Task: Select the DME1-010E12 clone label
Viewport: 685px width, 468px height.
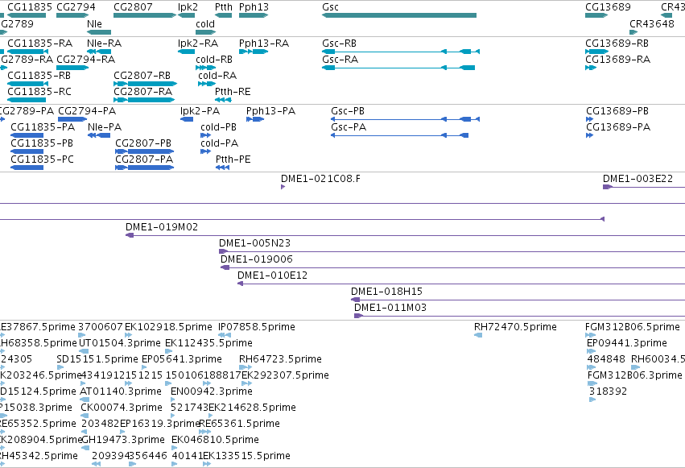Action: [x=273, y=275]
